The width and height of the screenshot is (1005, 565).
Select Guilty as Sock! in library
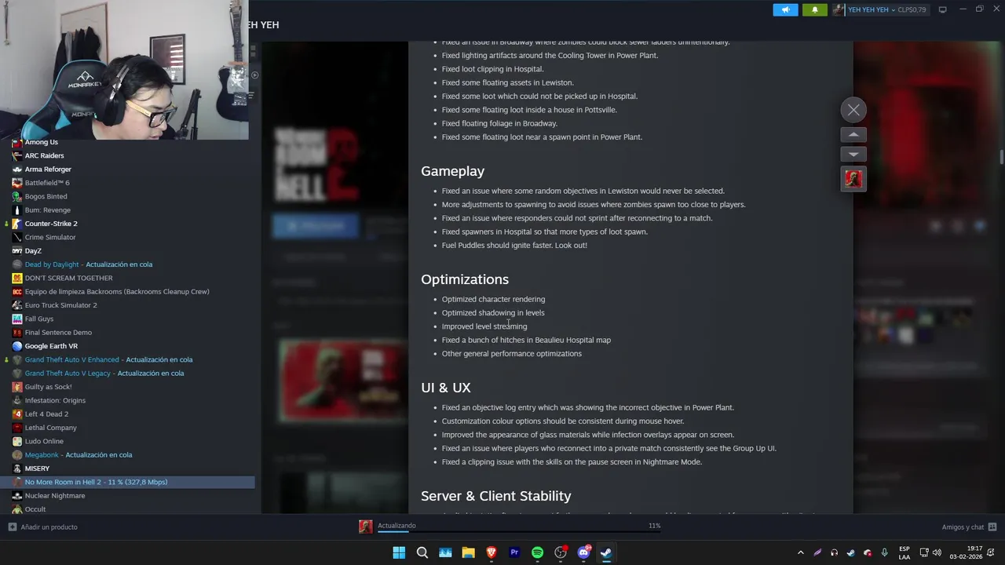tap(48, 387)
